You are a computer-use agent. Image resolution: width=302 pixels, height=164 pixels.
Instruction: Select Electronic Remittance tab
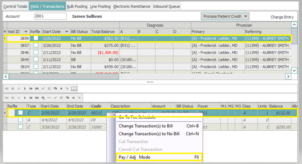point(132,6)
